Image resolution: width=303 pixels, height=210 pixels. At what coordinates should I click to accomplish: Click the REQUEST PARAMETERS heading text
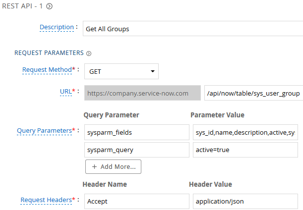(x=49, y=53)
